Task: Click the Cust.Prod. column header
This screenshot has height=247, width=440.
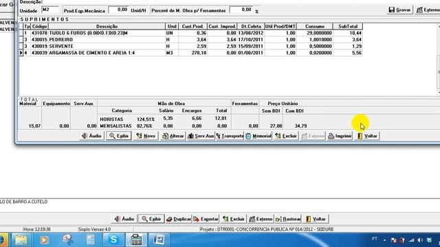Action: click(192, 26)
